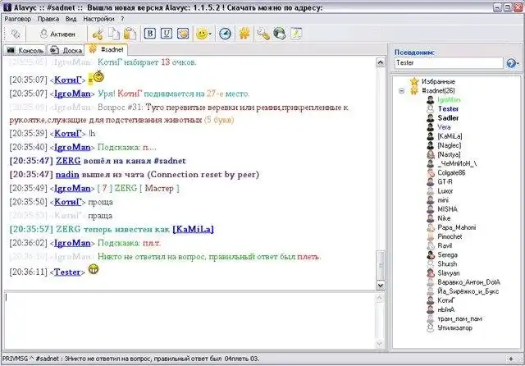Click the nadin link in quit message
The image size is (525, 366).
point(67,175)
